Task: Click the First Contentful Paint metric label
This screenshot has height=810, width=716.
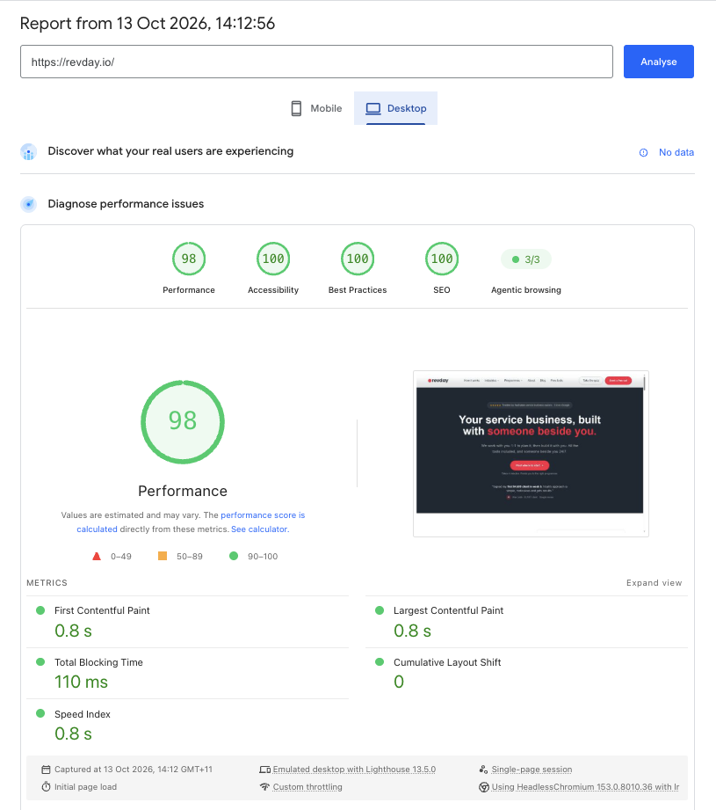Action: [102, 610]
